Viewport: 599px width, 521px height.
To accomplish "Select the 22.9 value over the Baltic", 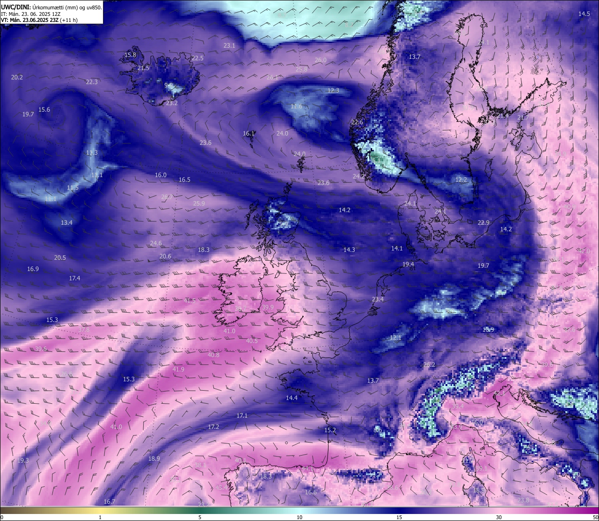I will point(483,223).
